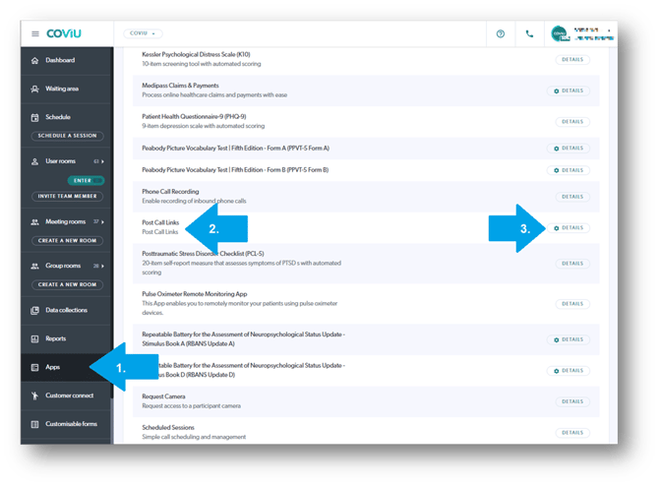Open Customisable forms in sidebar
This screenshot has height=486, width=659.
(72, 424)
